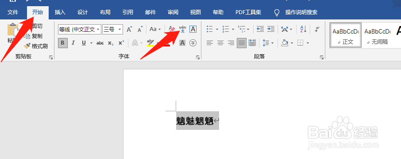Open line spacing dropdown arrow
Viewport: 401px width, 159px height.
(272, 43)
